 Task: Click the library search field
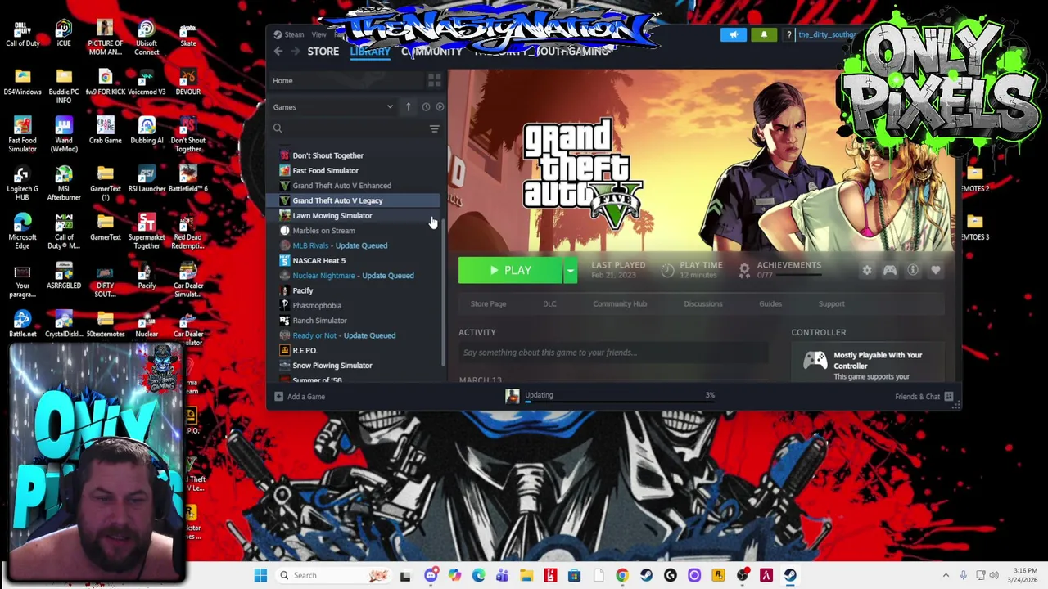349,128
